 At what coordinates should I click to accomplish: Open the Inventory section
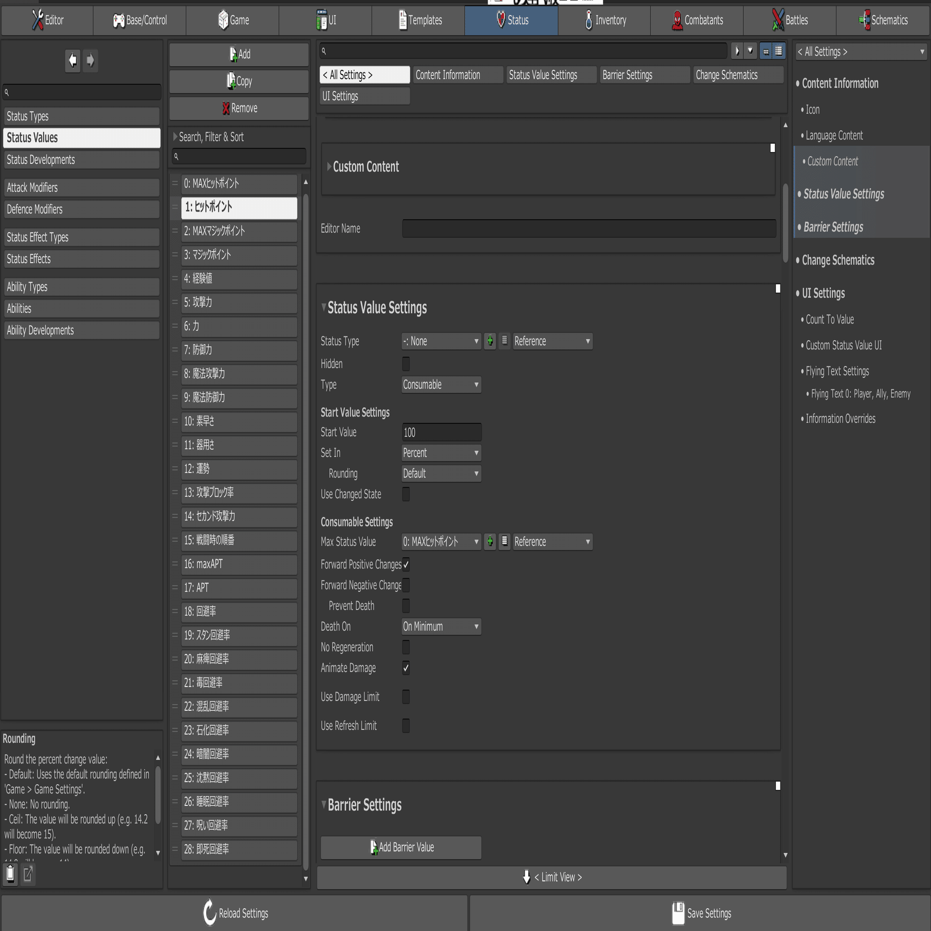[x=604, y=20]
